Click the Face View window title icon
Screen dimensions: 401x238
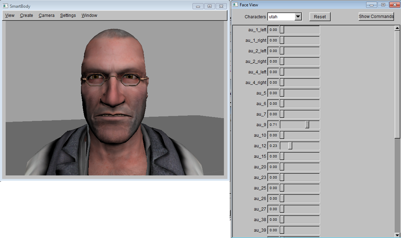(235, 5)
